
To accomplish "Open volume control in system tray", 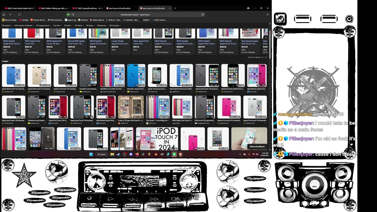I will coord(257,154).
